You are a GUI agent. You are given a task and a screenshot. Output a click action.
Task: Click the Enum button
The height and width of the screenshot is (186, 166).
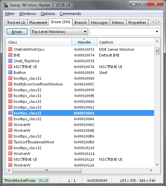pyautogui.click(x=17, y=32)
